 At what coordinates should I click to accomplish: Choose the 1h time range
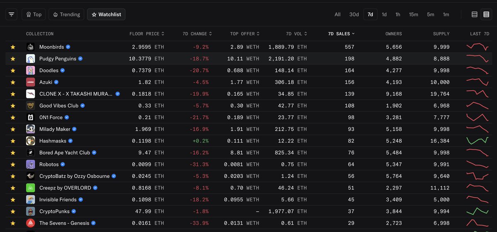(398, 14)
